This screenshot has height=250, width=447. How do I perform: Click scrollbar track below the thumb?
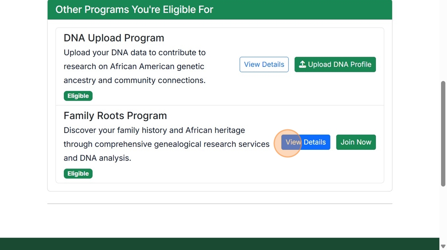click(443, 216)
